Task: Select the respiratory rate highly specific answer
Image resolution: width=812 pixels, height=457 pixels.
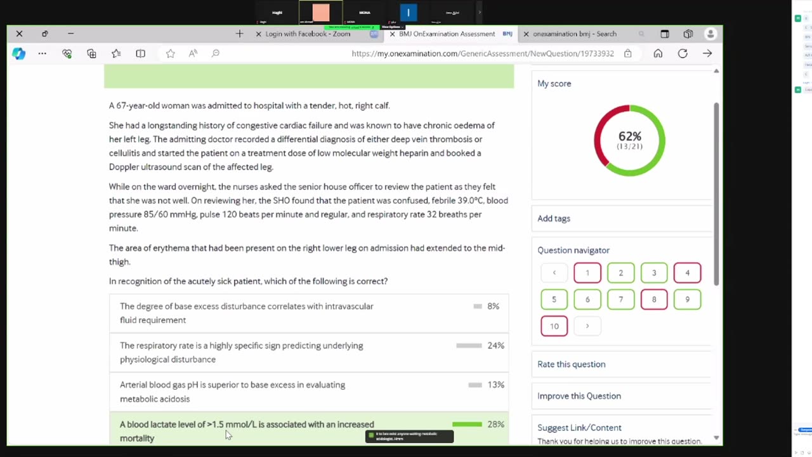Action: point(309,352)
